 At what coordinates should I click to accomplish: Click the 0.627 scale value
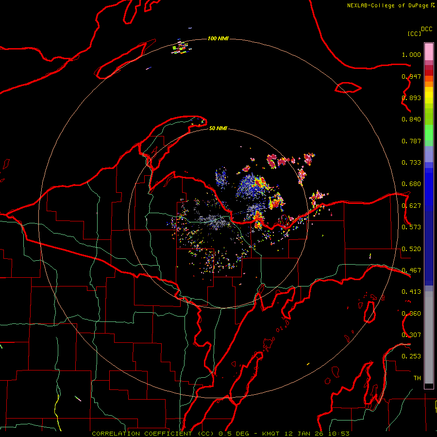point(411,206)
